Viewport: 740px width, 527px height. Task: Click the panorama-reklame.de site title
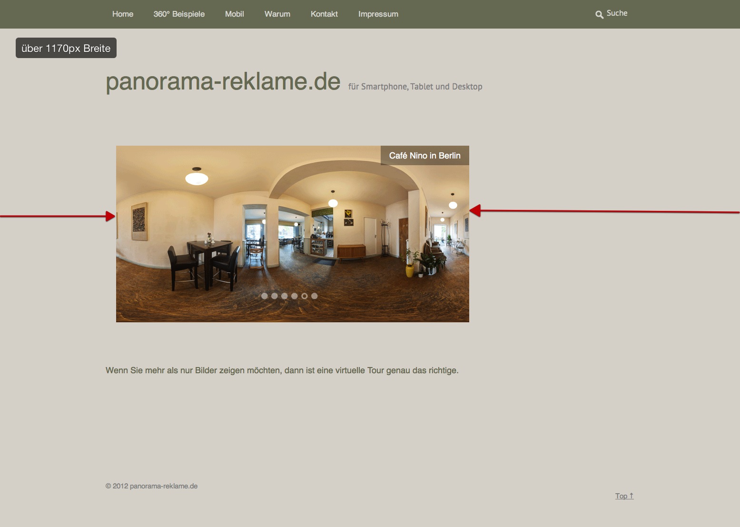tap(223, 82)
